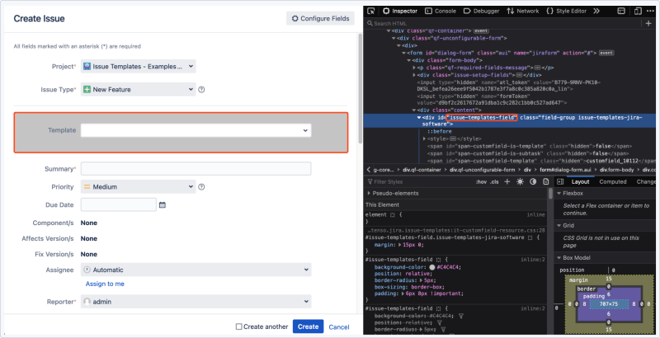Expand the margin shorthand property triangle
This screenshot has width=660, height=338.
399,245
